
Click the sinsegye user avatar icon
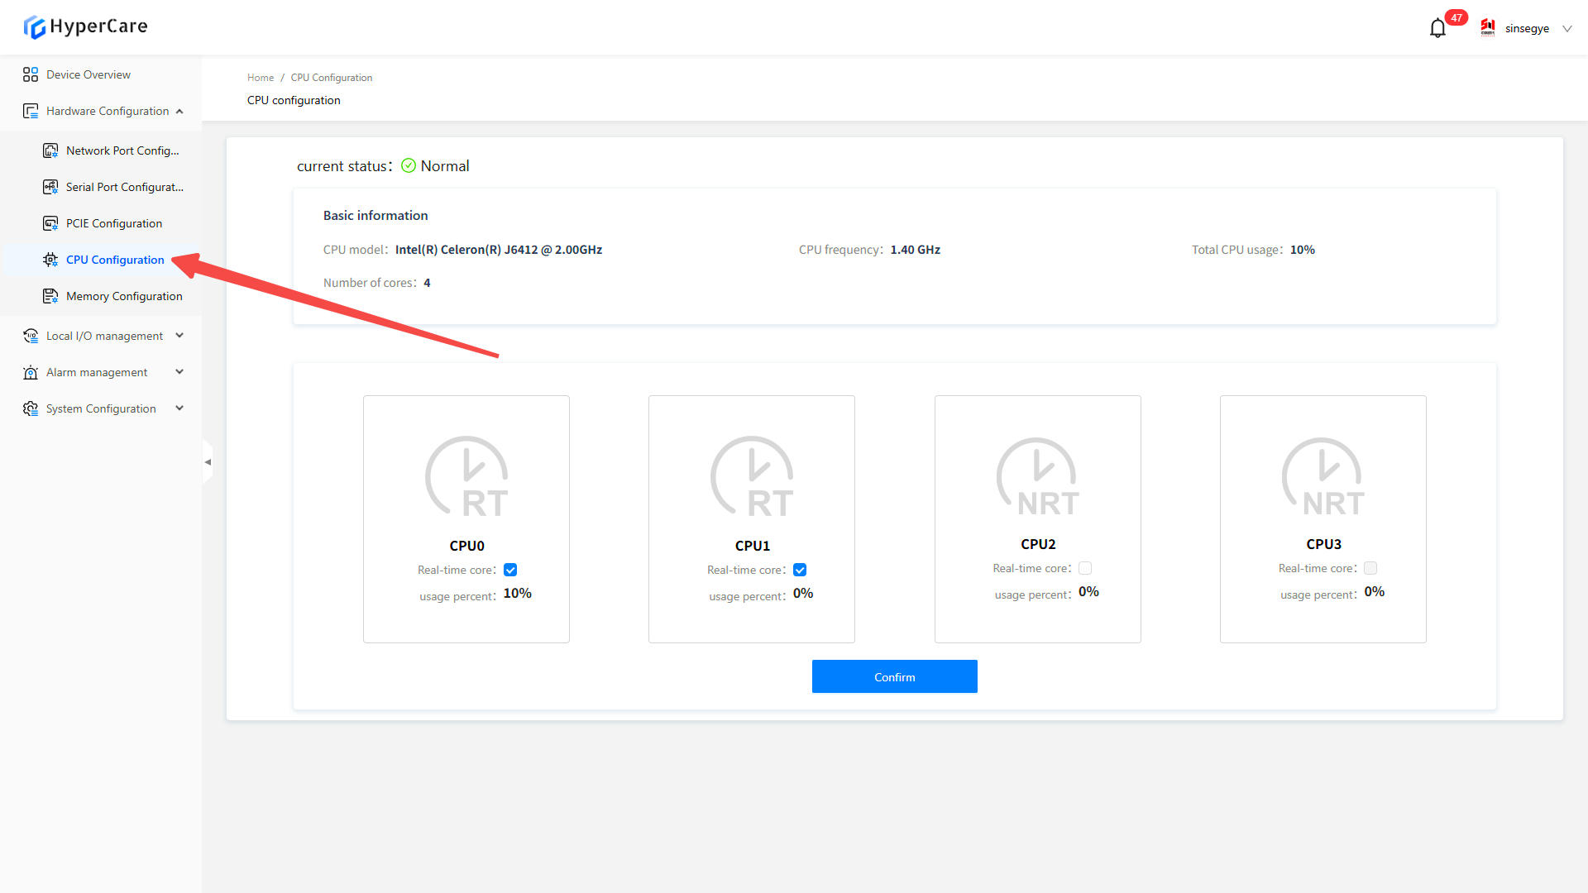tap(1488, 28)
